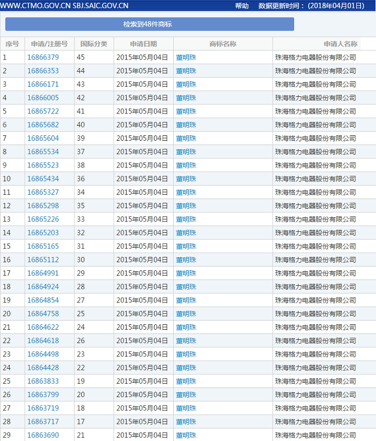
Task: Click 董明珠 trademark name in row 15
Action: click(186, 246)
